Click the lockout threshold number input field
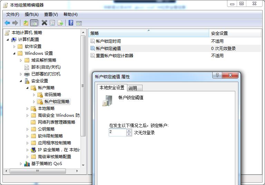The height and width of the screenshot is (185, 265). tap(117, 132)
